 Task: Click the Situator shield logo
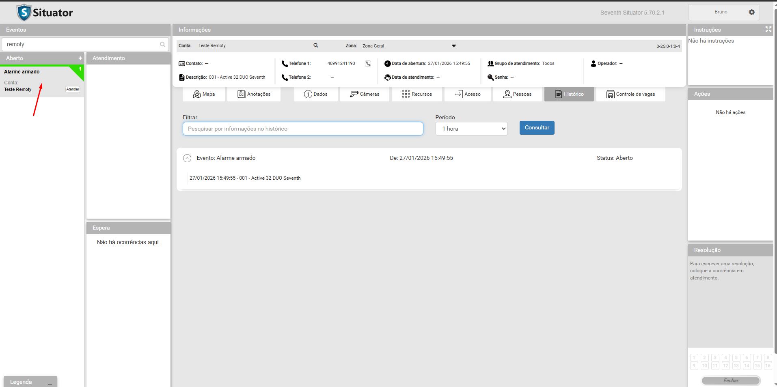pyautogui.click(x=24, y=13)
